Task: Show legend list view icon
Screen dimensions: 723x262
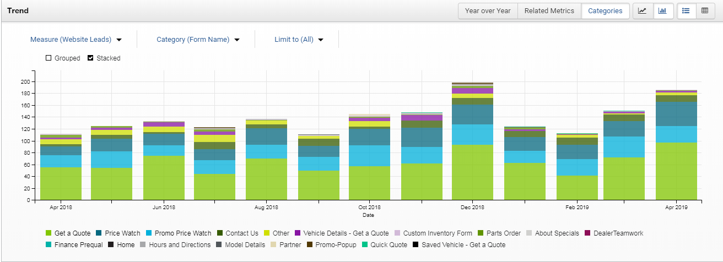Action: coord(686,10)
